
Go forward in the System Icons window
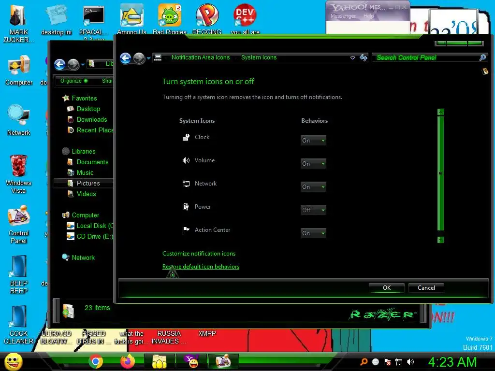139,58
